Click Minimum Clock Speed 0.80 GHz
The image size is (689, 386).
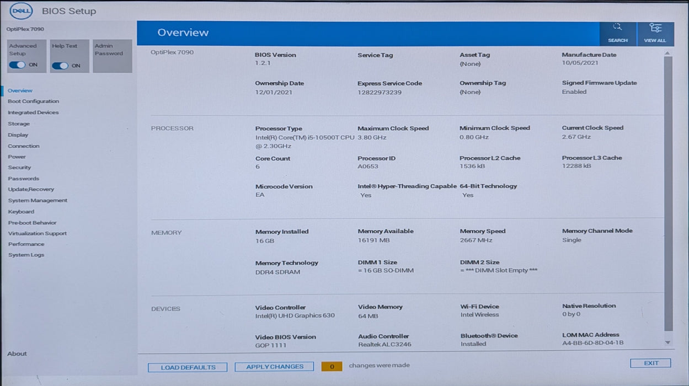point(474,137)
